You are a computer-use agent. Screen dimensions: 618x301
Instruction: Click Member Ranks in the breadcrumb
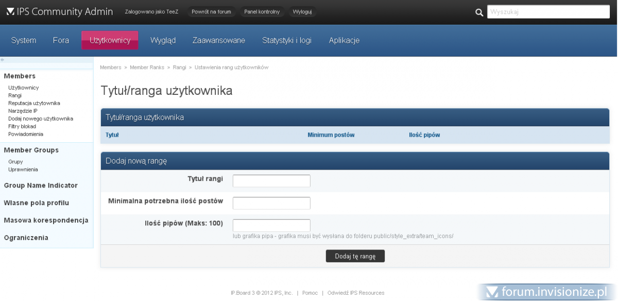[x=147, y=68]
